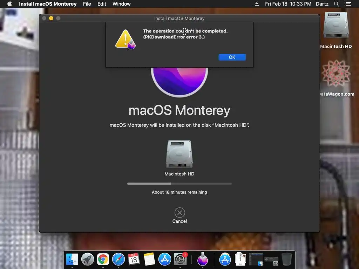359x269 pixels.
Task: Open Calendar from the Dock
Action: click(134, 260)
